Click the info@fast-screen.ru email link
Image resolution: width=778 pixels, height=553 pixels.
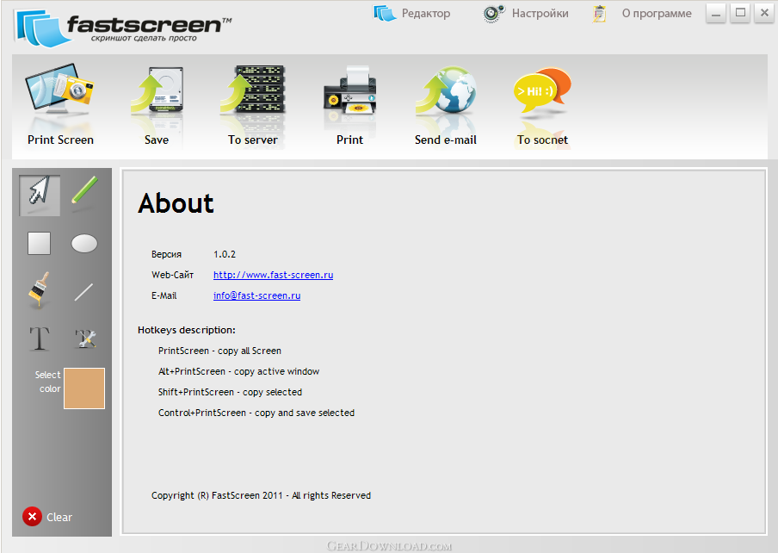257,295
